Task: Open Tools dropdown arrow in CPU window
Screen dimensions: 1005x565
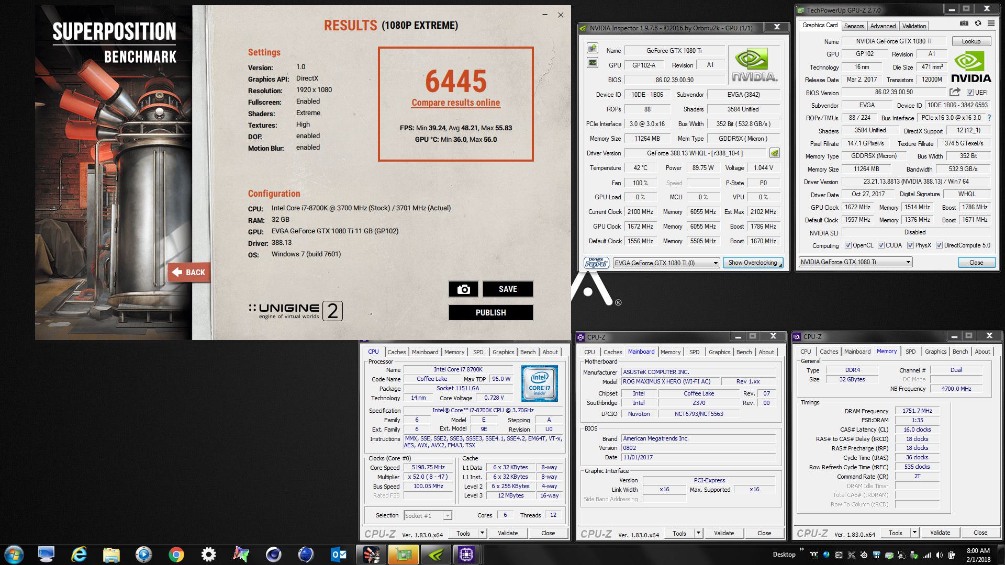Action: click(482, 533)
